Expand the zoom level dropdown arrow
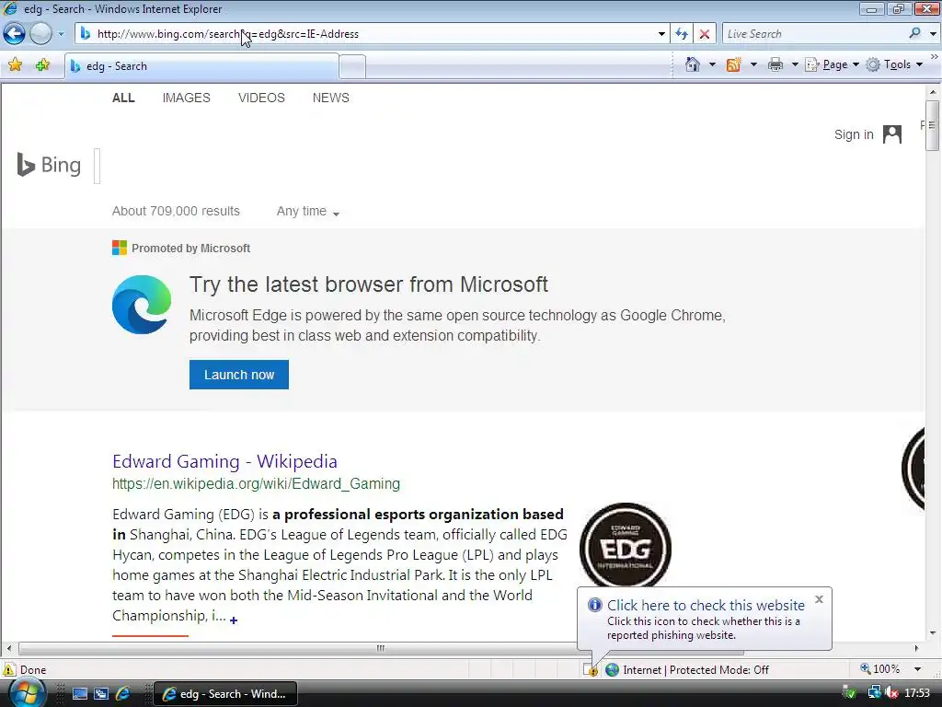The image size is (942, 707). click(917, 669)
